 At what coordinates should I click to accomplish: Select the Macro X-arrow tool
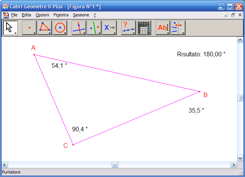[x=110, y=27]
